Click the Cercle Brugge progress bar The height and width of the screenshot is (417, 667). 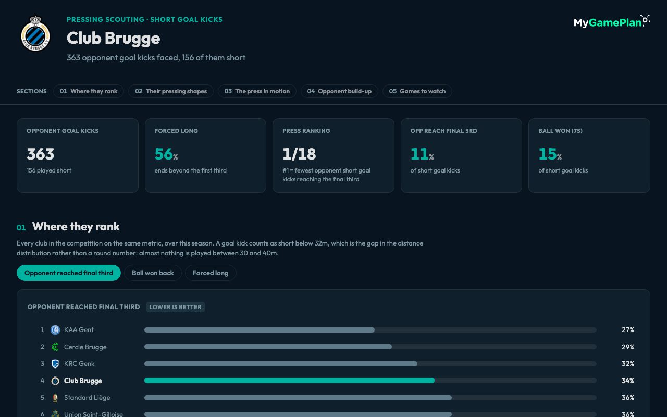click(370, 347)
